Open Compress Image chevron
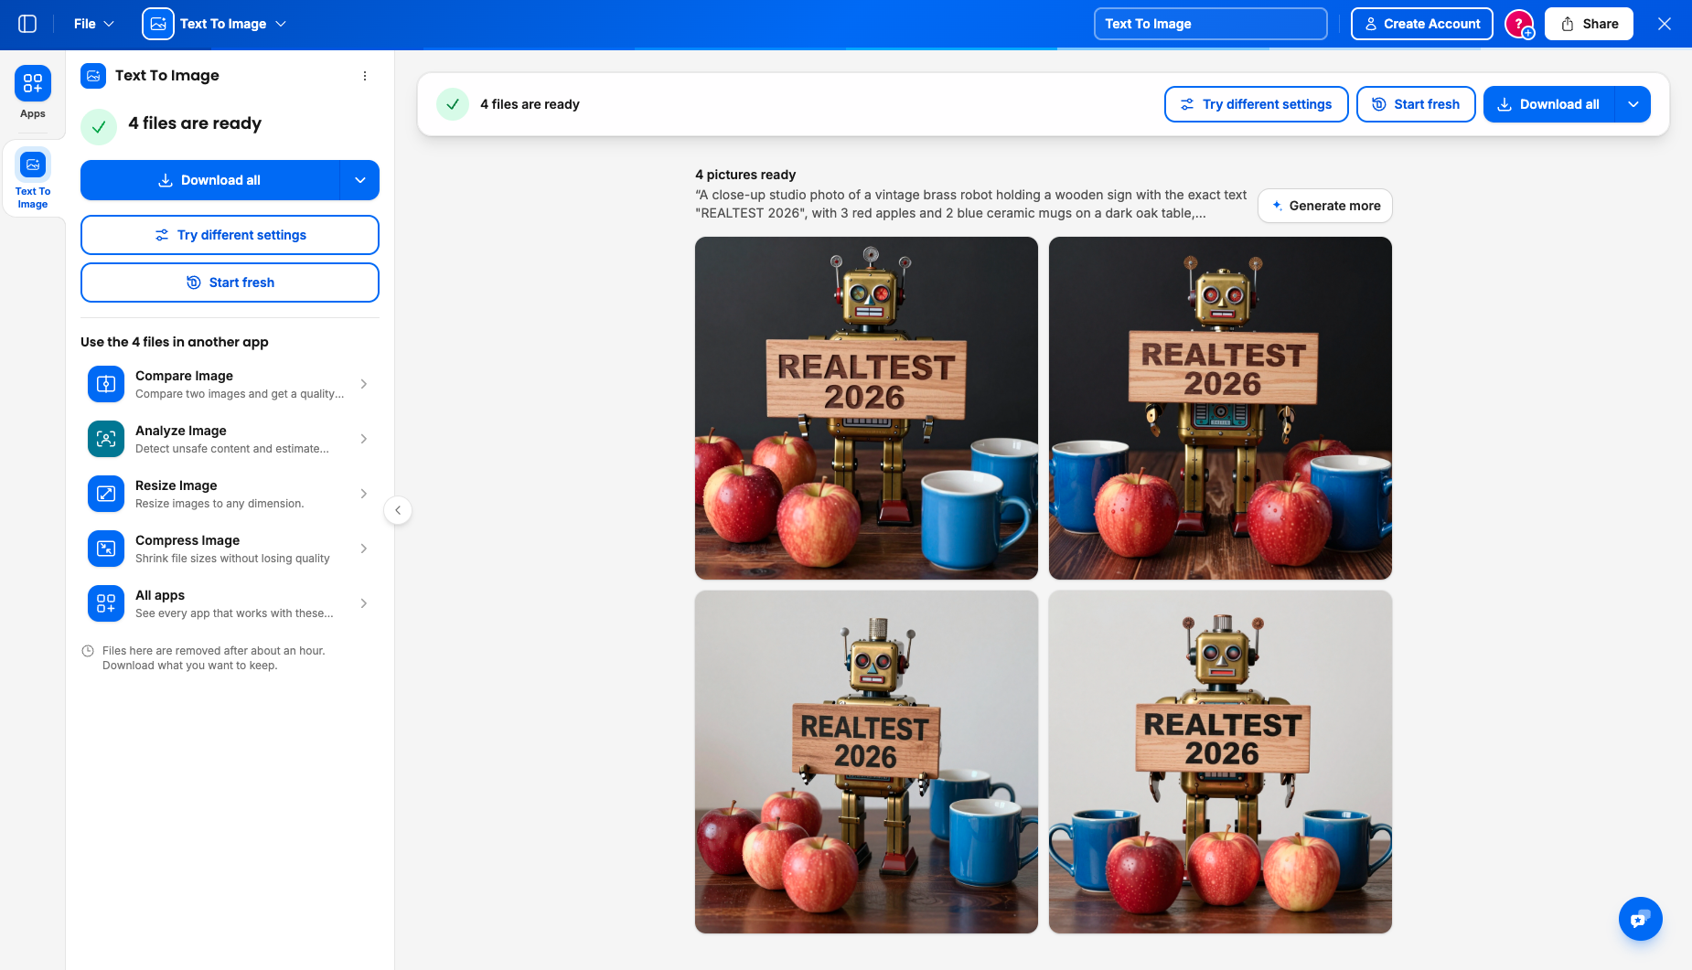The height and width of the screenshot is (970, 1692). point(364,549)
